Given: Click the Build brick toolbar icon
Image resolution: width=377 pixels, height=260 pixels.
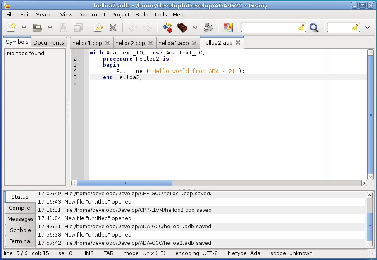Looking at the screenshot, I should 182,28.
